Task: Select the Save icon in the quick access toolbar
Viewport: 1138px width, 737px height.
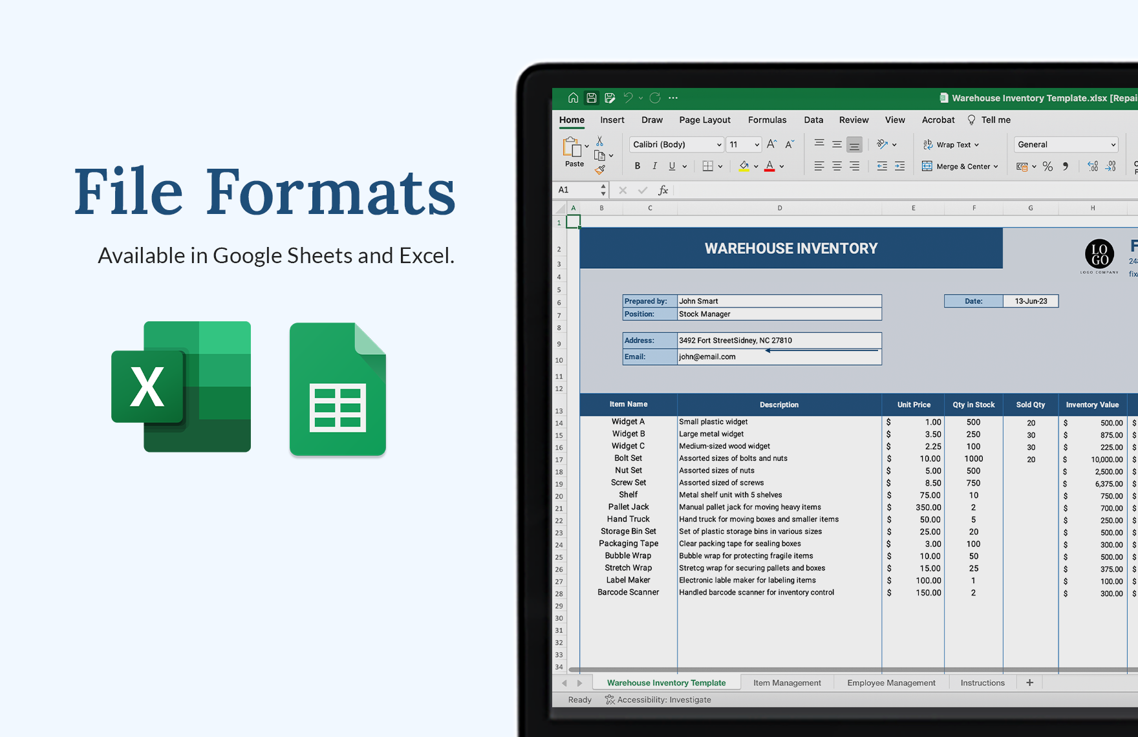Action: (x=592, y=97)
